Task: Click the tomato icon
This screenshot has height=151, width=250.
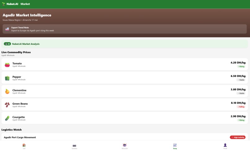Action: click(7, 65)
